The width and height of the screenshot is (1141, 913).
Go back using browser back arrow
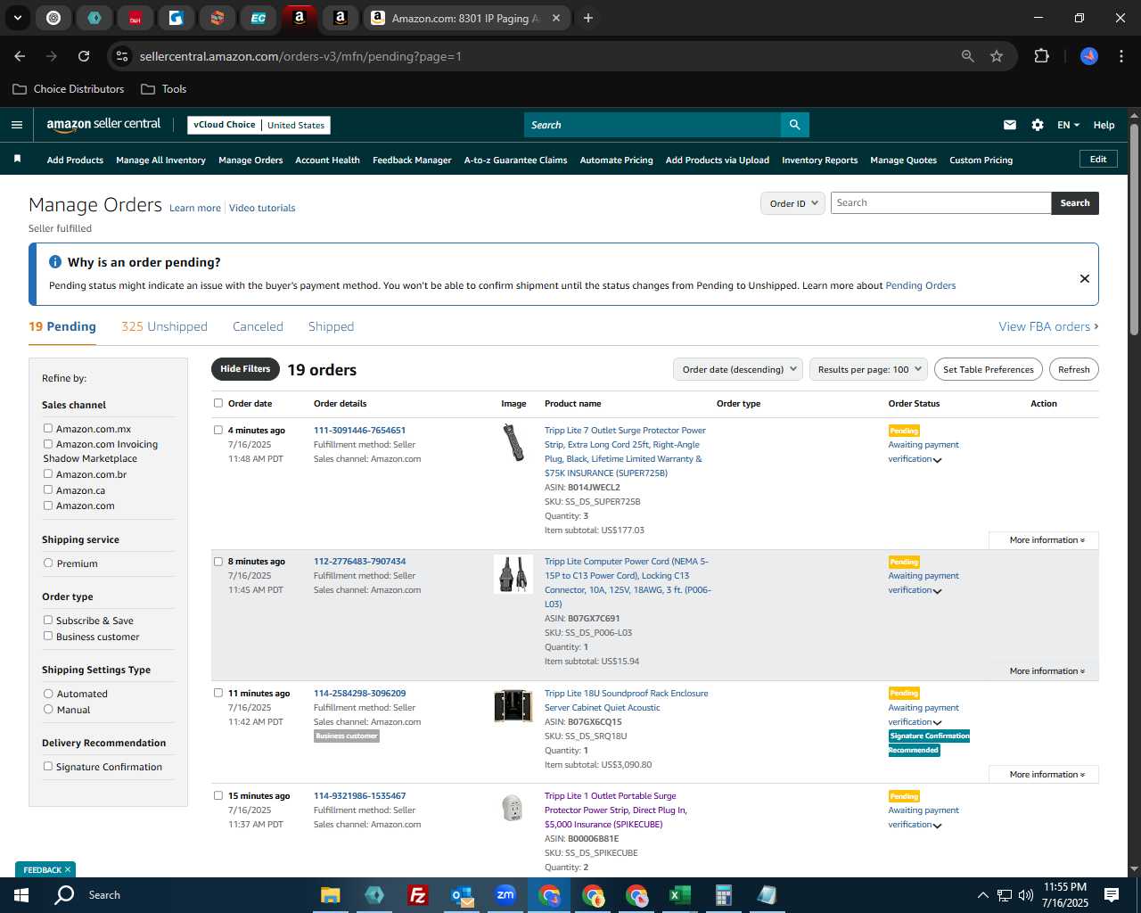(20, 56)
